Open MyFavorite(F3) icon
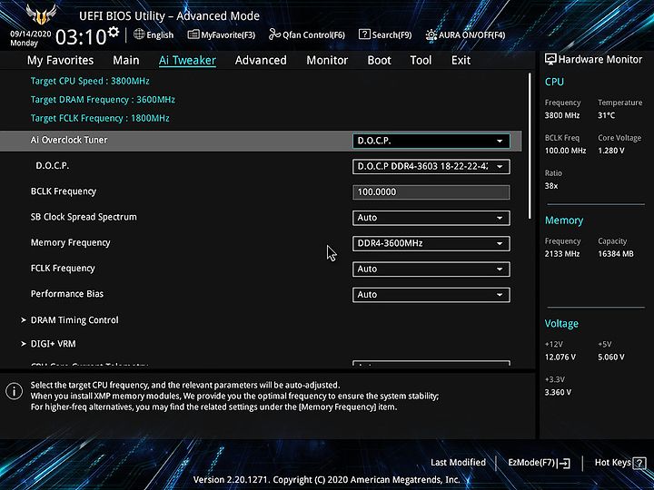 tap(193, 34)
